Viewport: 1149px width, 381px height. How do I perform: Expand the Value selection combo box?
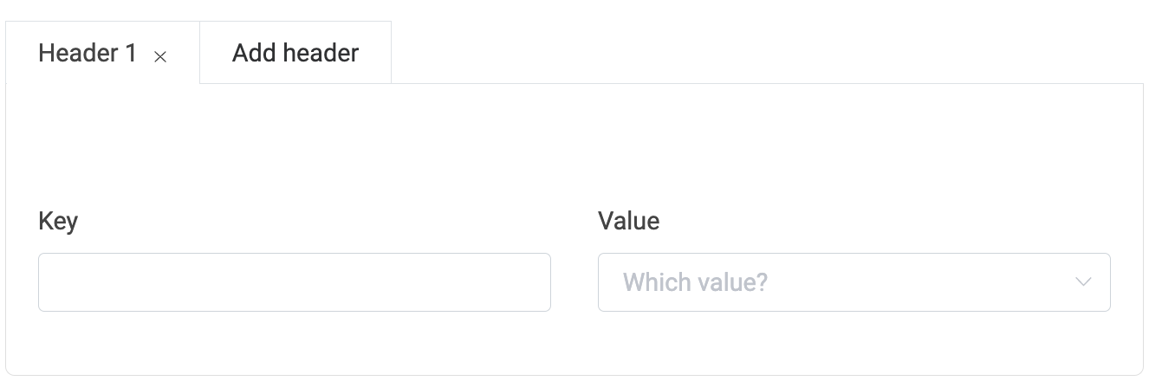(x=854, y=282)
